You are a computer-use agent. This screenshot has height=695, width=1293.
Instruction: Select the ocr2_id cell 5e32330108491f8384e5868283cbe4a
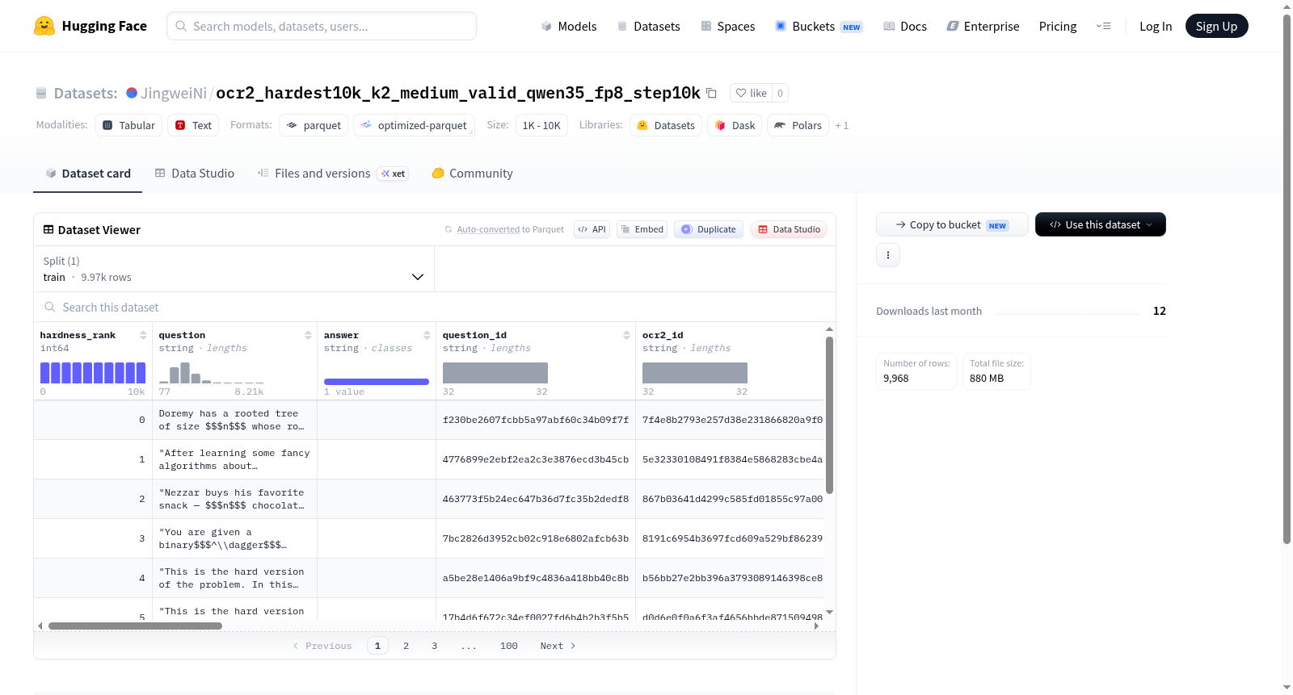(732, 459)
